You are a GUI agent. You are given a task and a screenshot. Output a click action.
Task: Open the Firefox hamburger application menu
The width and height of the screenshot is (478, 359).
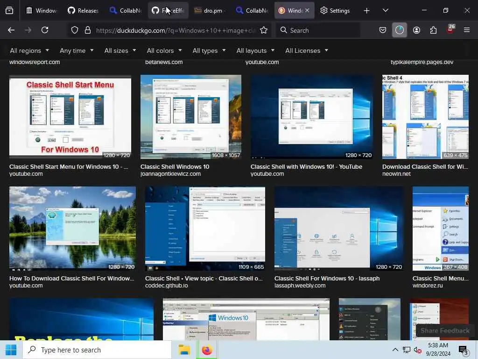click(467, 30)
